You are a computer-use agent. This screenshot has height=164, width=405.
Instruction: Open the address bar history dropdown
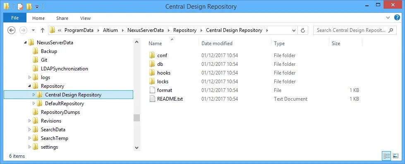(294, 30)
